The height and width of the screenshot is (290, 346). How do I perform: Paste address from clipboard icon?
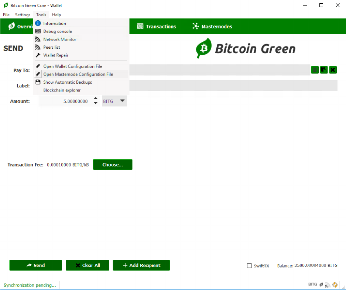coord(324,70)
